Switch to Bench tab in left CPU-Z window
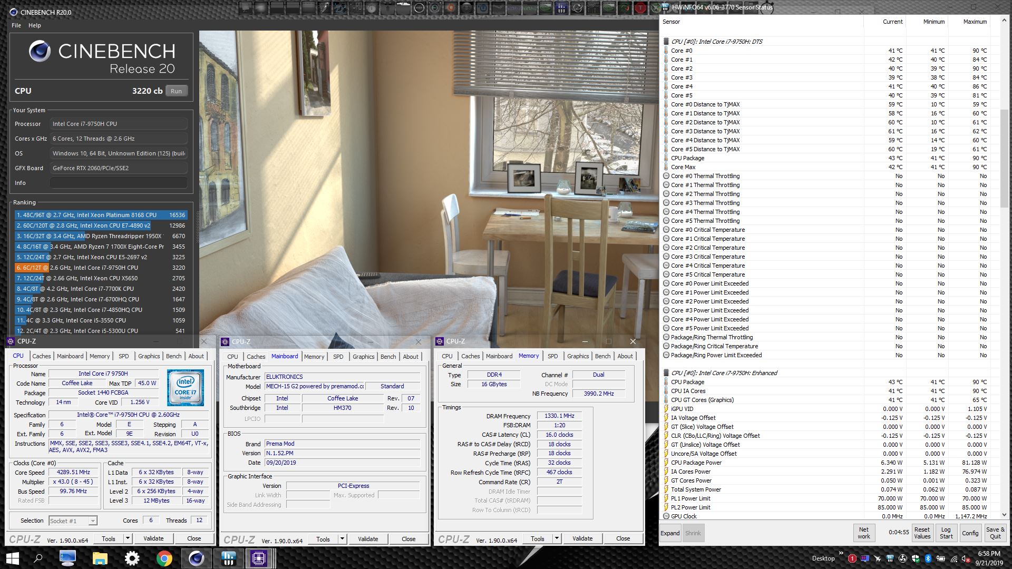1012x569 pixels. [x=173, y=356]
